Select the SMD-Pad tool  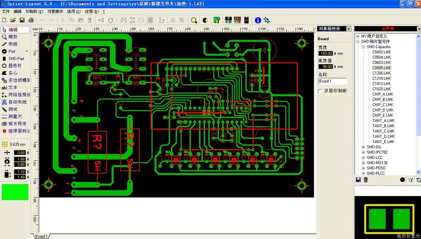pos(16,58)
